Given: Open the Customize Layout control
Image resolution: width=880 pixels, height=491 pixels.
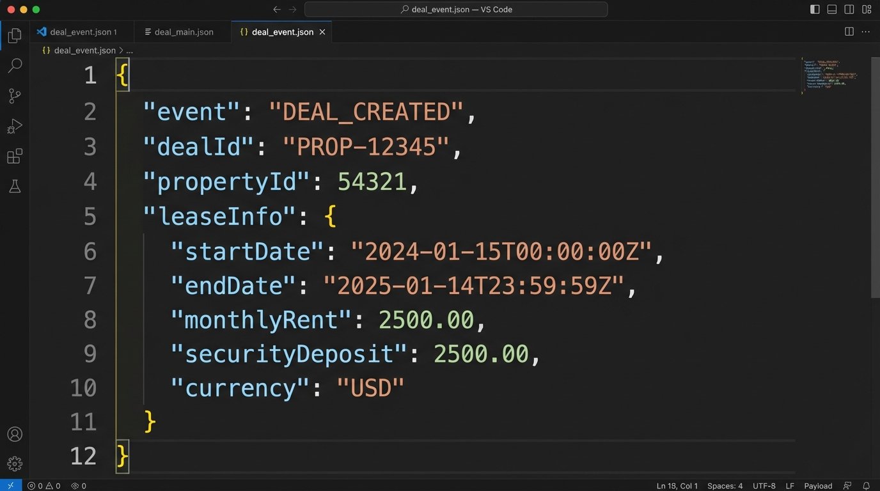Looking at the screenshot, I should point(867,9).
